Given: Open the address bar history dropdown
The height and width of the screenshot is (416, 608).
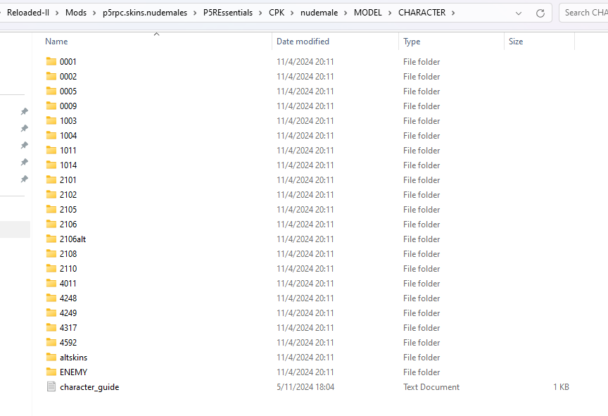Looking at the screenshot, I should 519,13.
